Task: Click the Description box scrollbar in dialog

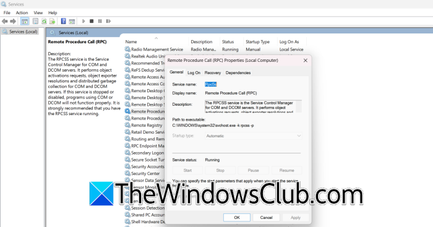Action: (x=299, y=106)
